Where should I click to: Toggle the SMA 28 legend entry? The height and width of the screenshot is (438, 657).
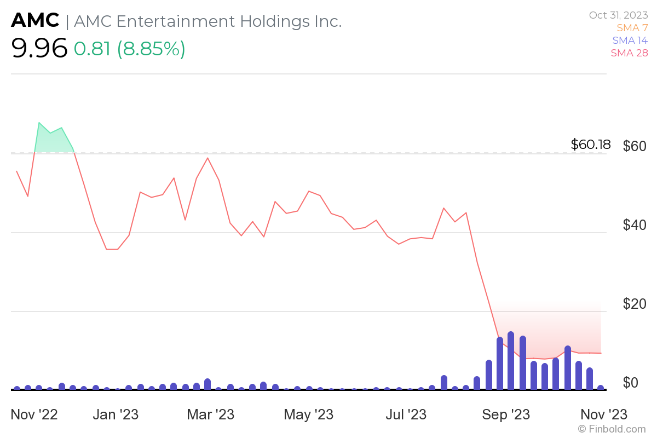click(x=630, y=53)
